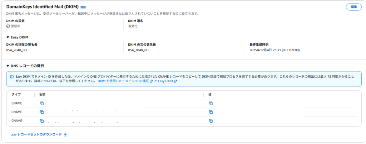This screenshot has height=144, width=366.
Task: Click the info icon in the blue banner
Action: 12,76
